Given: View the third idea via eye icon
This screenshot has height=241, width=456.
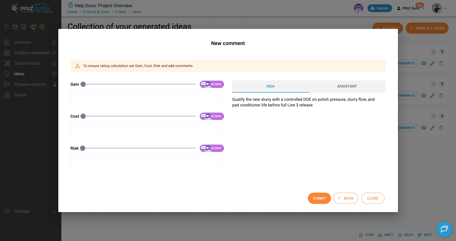Looking at the screenshot, I should pos(424,128).
